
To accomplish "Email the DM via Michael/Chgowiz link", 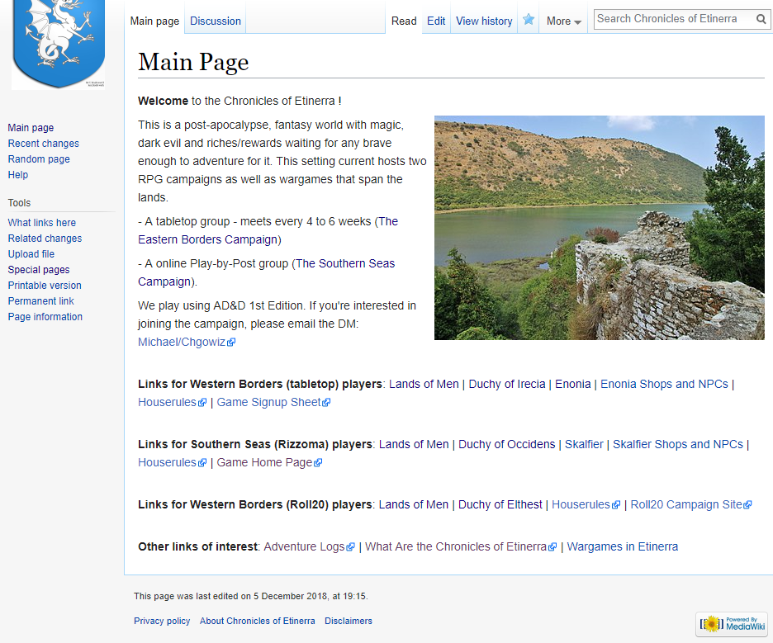I will (187, 342).
